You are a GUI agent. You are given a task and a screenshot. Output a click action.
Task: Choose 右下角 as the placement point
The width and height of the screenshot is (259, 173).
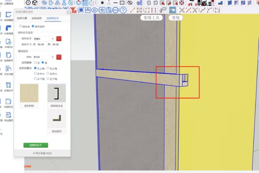48,79
